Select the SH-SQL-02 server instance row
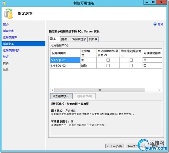 coord(65,66)
